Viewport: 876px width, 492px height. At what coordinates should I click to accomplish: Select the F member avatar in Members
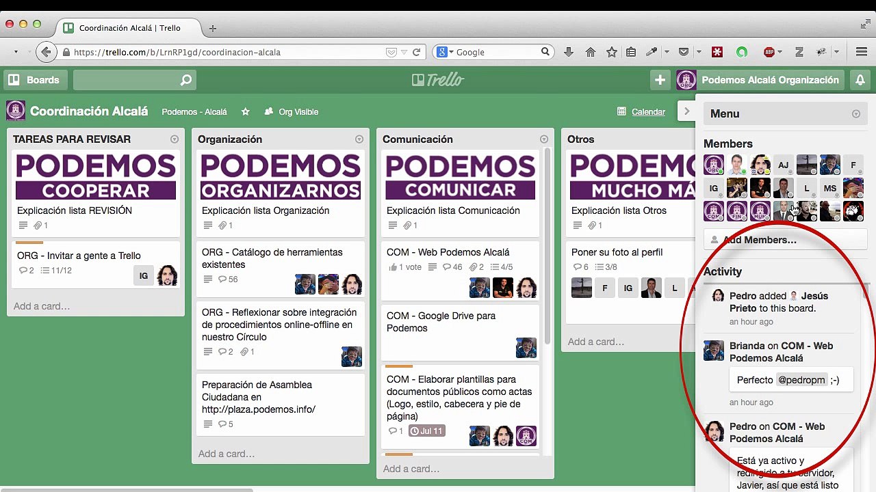pyautogui.click(x=853, y=165)
